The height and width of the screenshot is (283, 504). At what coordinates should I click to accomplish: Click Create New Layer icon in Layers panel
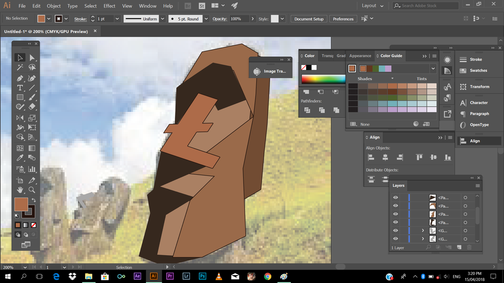458,247
